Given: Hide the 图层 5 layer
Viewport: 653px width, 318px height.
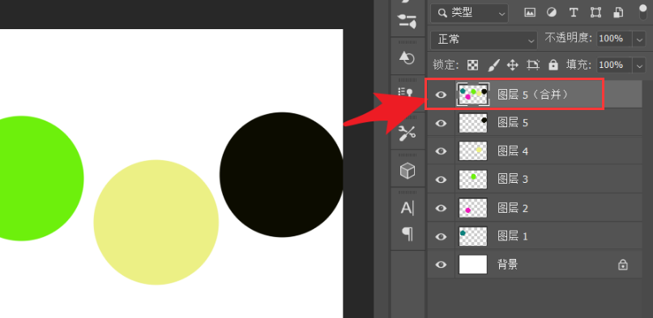Looking at the screenshot, I should click(441, 123).
